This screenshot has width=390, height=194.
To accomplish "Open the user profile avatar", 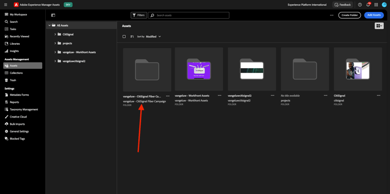I will (384, 5).
